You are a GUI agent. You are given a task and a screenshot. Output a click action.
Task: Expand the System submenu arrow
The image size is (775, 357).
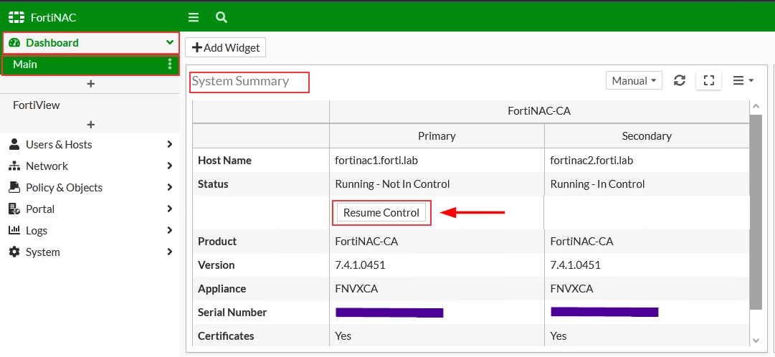169,252
